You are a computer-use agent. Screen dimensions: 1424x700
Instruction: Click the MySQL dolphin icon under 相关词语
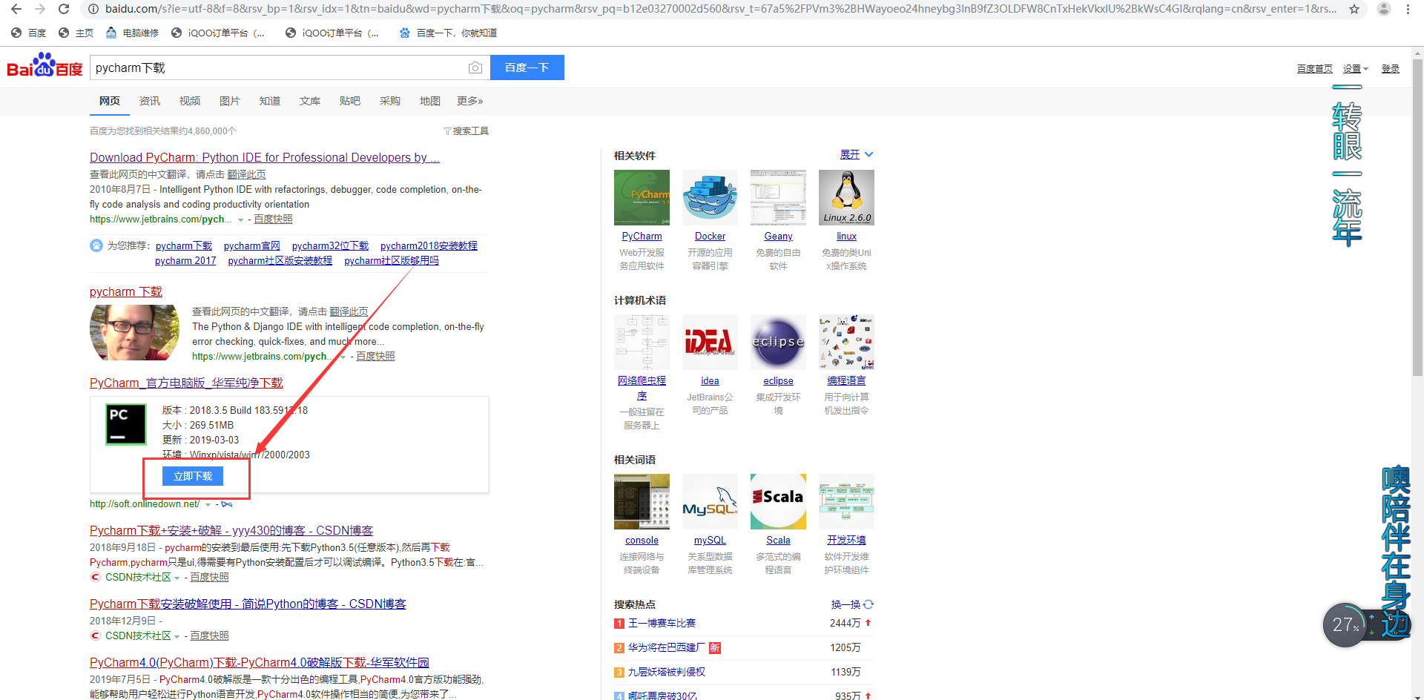(710, 501)
